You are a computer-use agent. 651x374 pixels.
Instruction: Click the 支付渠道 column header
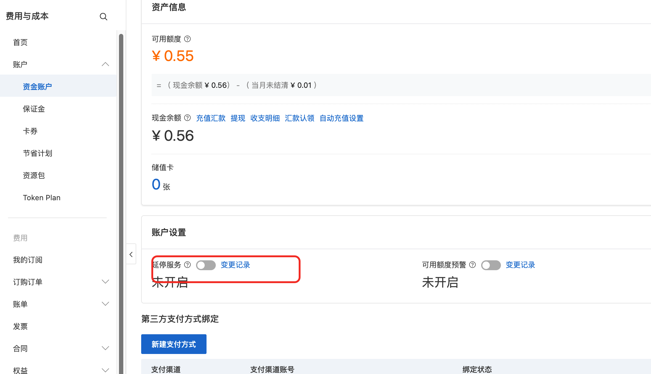(x=166, y=369)
